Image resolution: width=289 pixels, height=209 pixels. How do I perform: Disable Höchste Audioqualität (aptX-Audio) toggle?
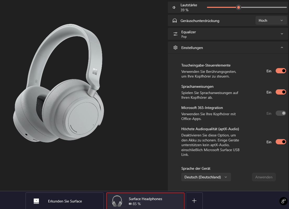pyautogui.click(x=281, y=142)
